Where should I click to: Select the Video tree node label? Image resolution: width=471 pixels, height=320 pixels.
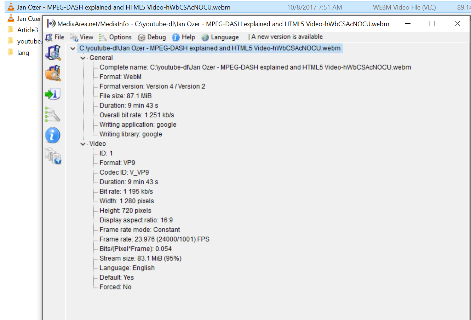click(x=98, y=144)
